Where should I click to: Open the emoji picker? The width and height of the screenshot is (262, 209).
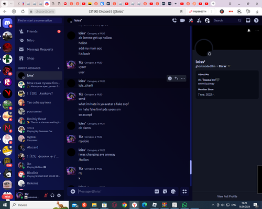[x=173, y=192]
